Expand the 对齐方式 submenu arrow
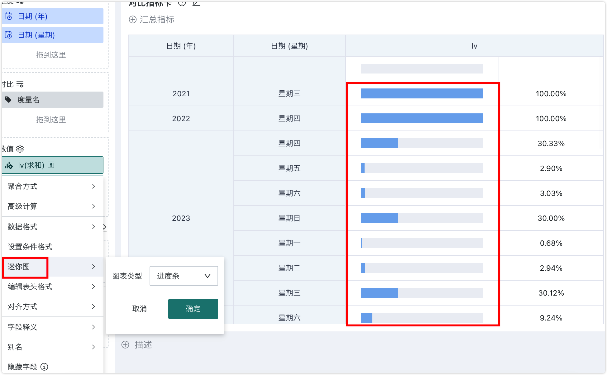The width and height of the screenshot is (607, 375). pos(93,306)
